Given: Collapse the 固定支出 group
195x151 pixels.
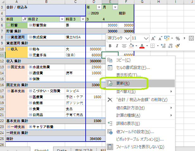Looking at the screenshot, I should 9,67.
